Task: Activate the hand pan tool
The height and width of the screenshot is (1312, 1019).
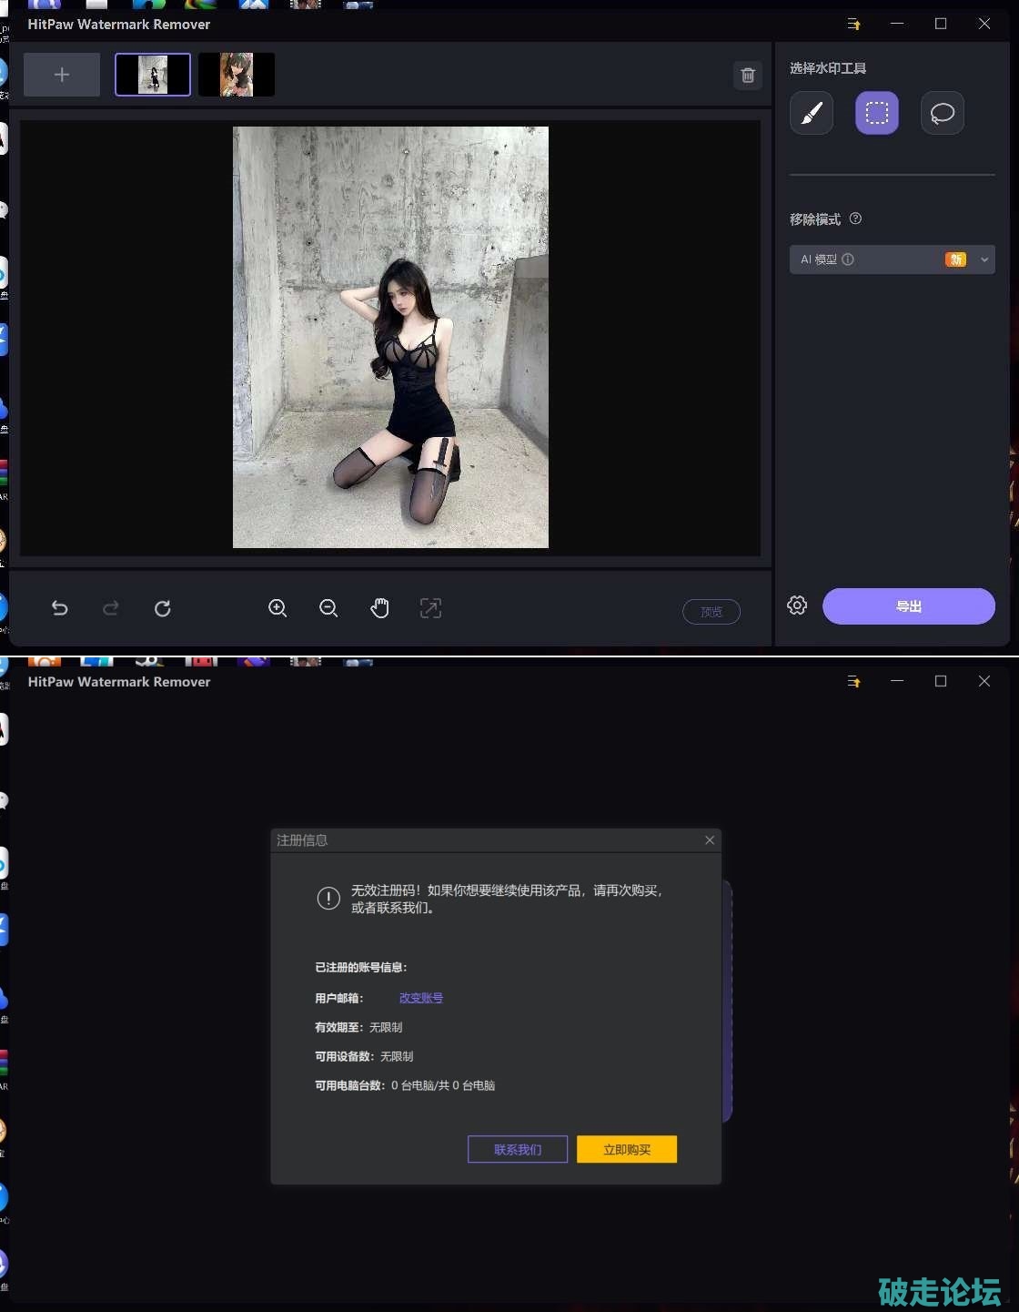Action: 379,608
